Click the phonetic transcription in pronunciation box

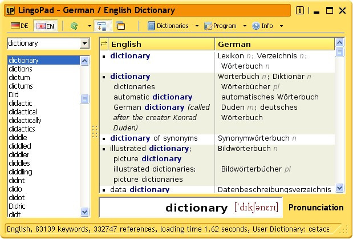256,207
